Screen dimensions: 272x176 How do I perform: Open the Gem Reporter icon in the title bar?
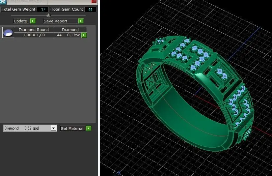[3, 2]
